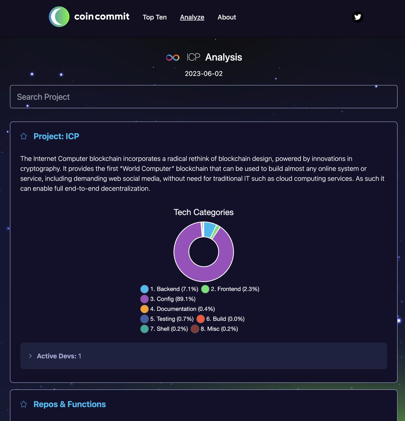Screen dimensions: 405x421
Task: Toggle the Shell teal legend swatch
Action: coord(144,329)
